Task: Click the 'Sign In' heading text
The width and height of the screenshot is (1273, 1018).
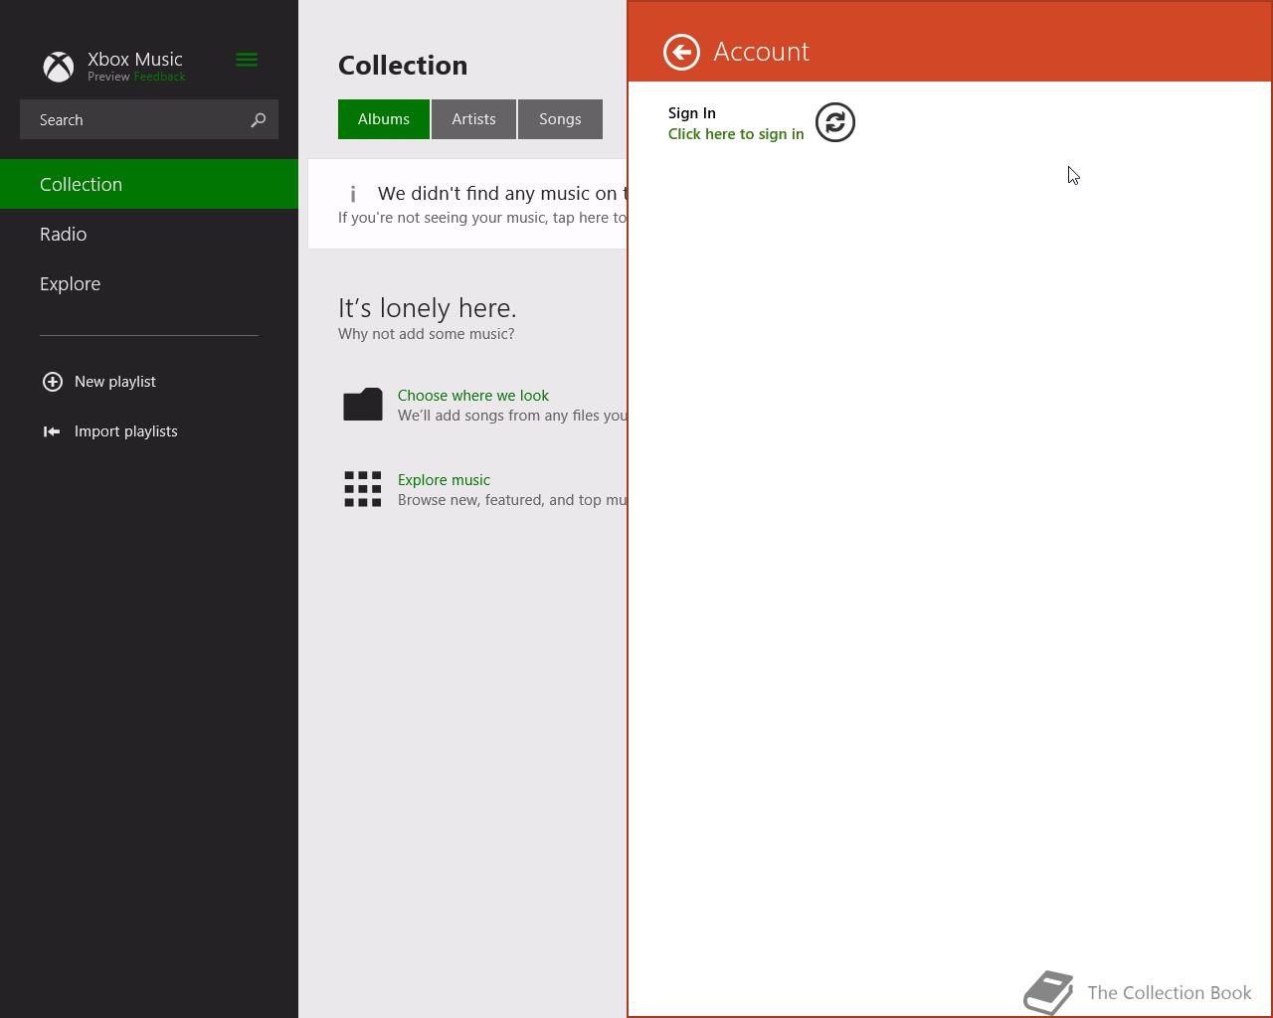Action: point(692,113)
